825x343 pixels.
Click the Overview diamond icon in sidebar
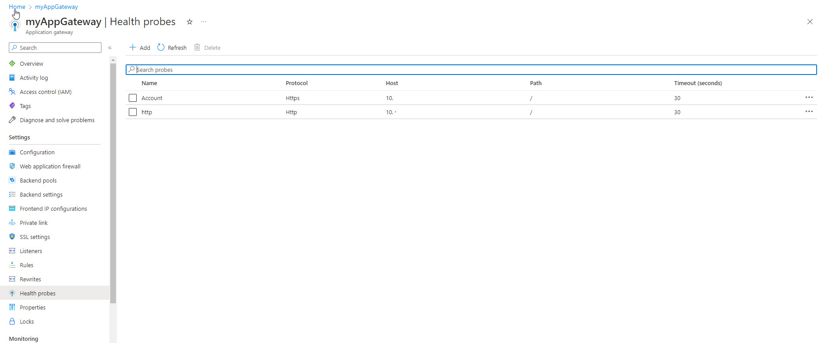(12, 63)
